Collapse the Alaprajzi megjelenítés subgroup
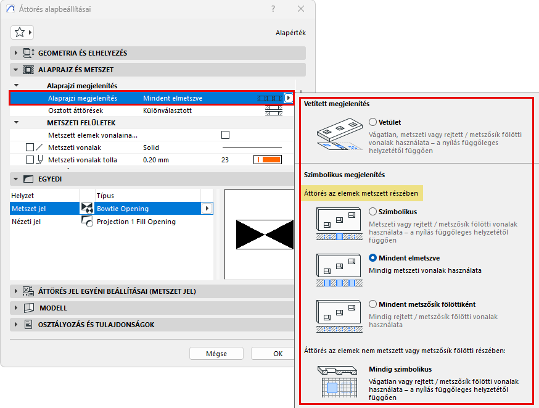539x408 pixels. tap(16, 85)
